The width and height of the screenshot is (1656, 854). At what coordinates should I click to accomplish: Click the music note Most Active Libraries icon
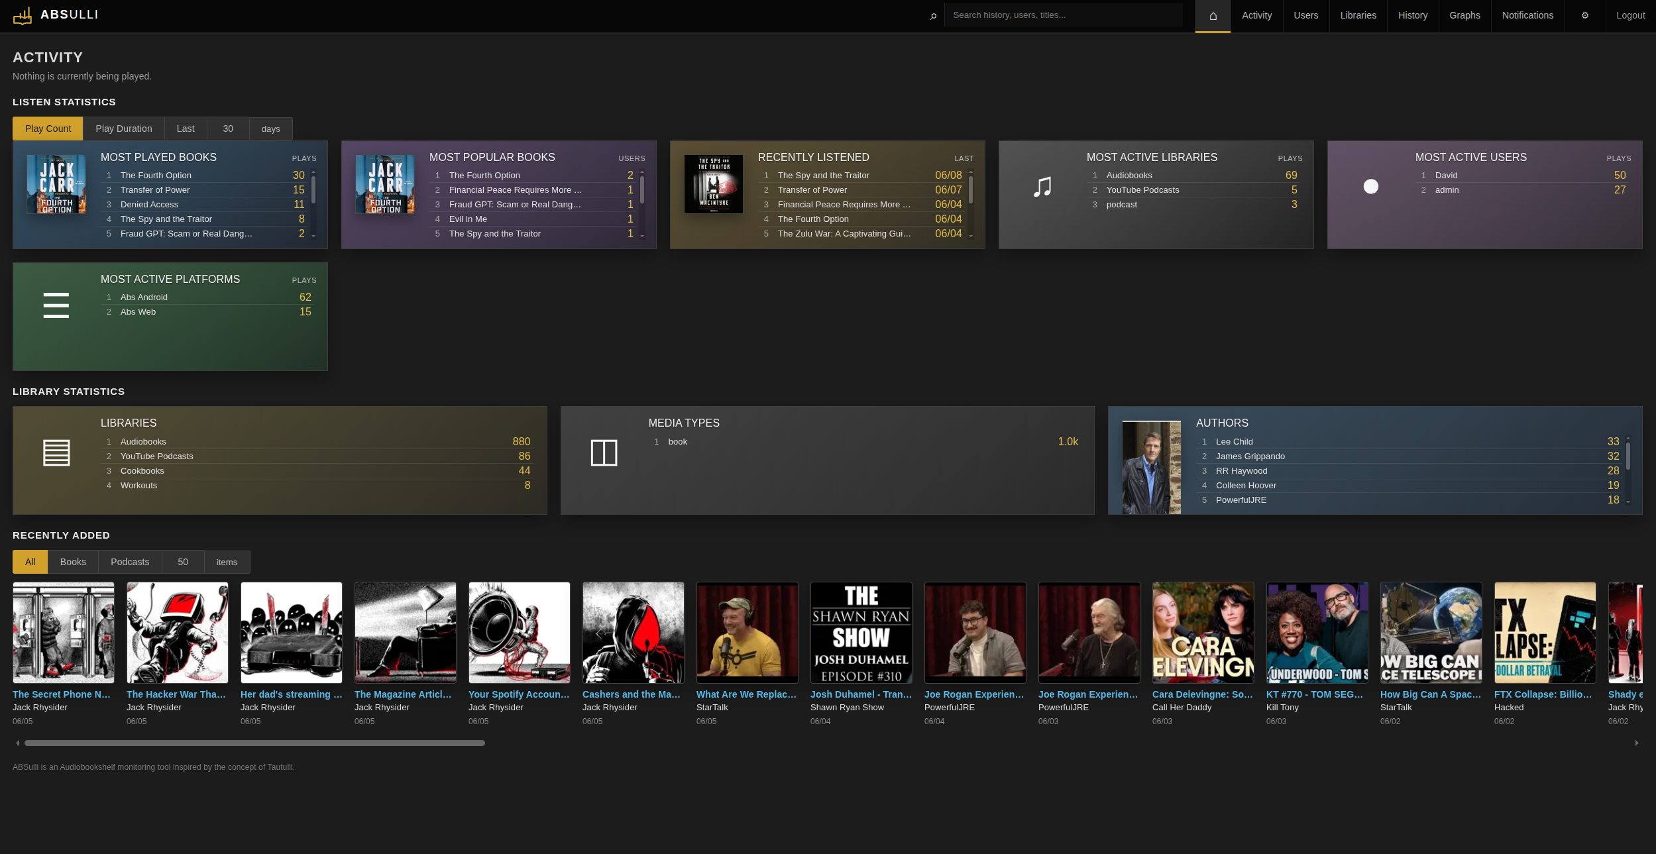(1042, 187)
